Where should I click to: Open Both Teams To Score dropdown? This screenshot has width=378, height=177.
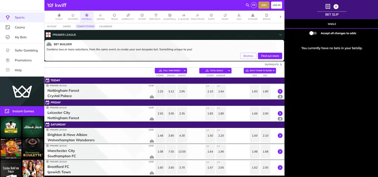[260, 70]
